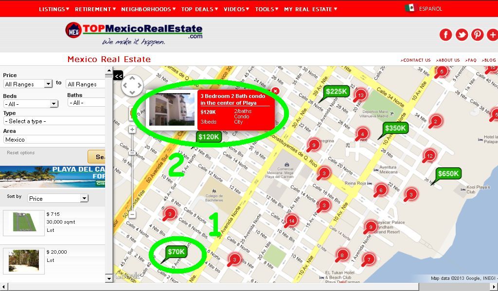Image resolution: width=498 pixels, height=291 pixels.
Task: Click Reset options
Action: click(x=20, y=153)
